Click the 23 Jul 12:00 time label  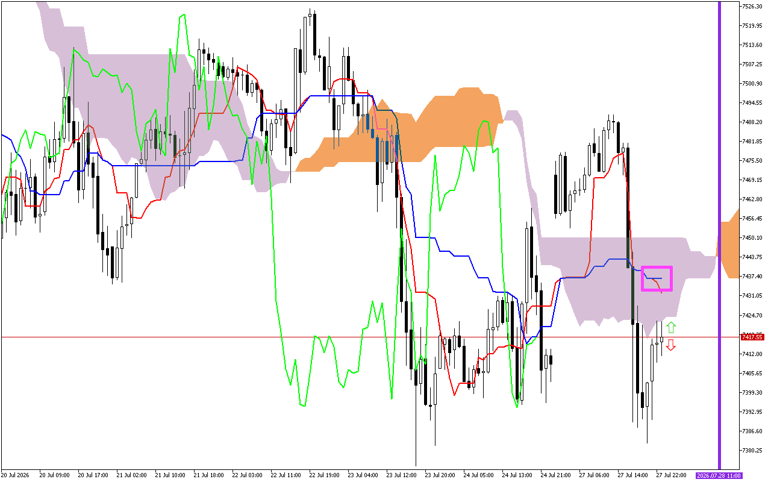[401, 475]
